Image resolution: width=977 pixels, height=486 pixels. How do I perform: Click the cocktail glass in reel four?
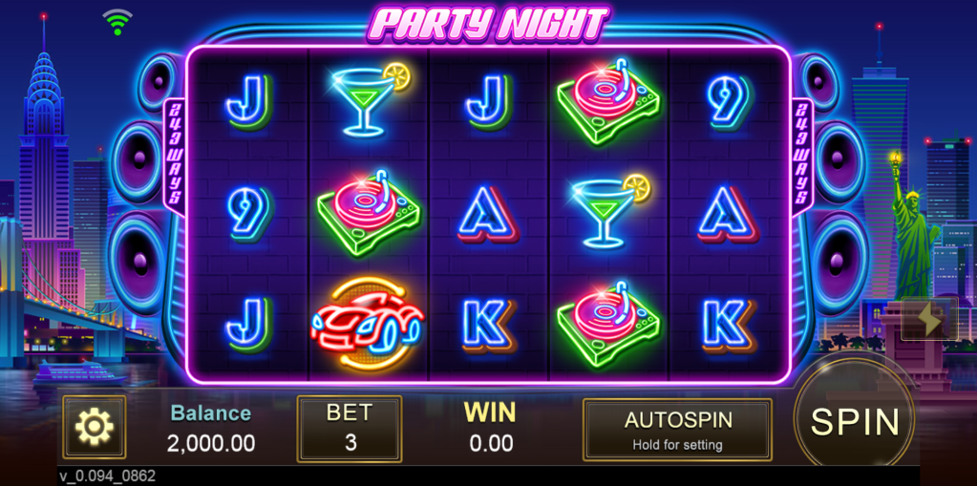tap(610, 211)
